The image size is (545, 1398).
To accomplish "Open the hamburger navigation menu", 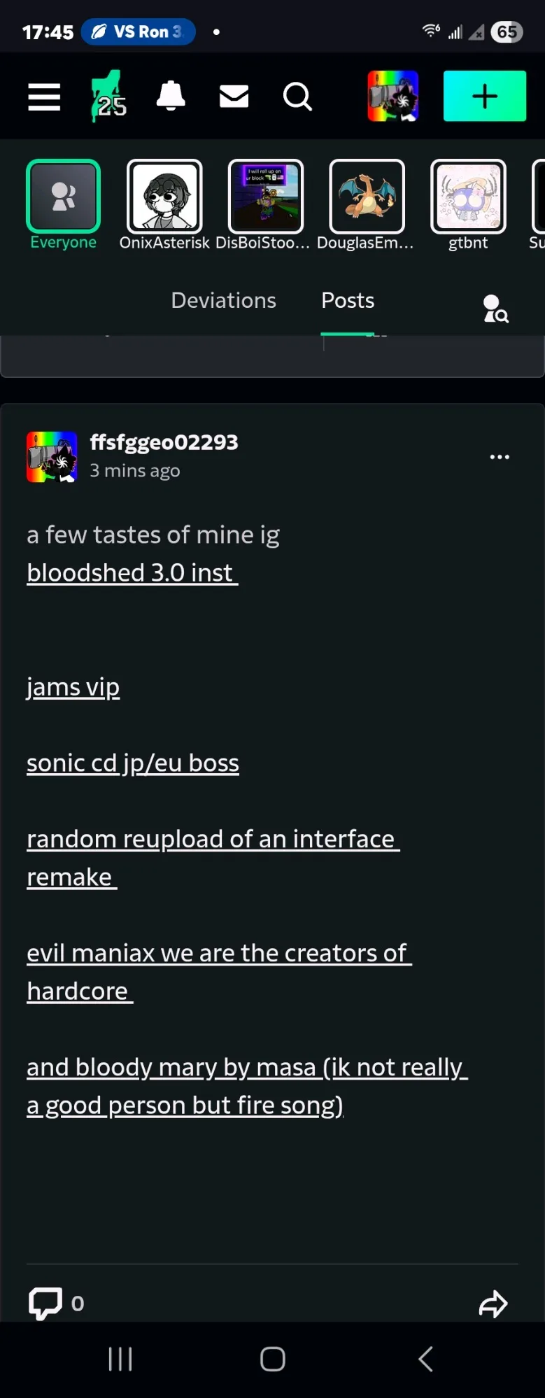I will point(44,97).
